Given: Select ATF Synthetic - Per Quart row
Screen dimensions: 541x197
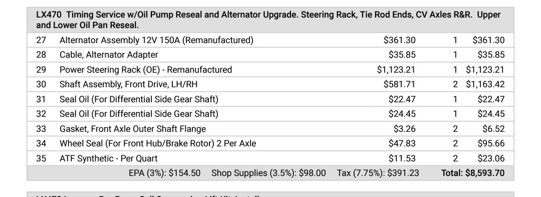Looking at the screenshot, I should (x=270, y=158).
